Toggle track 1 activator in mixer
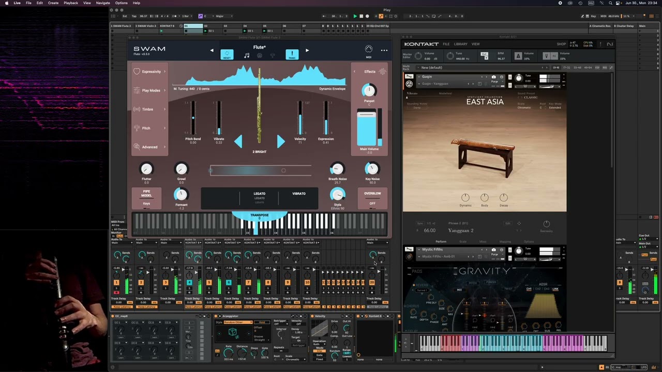 (116, 283)
